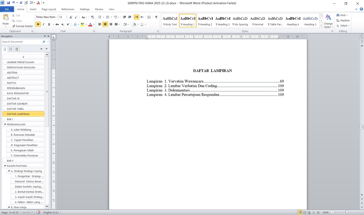This screenshot has width=364, height=215.
Task: Apply text effects to selection
Action: [x=75, y=24]
